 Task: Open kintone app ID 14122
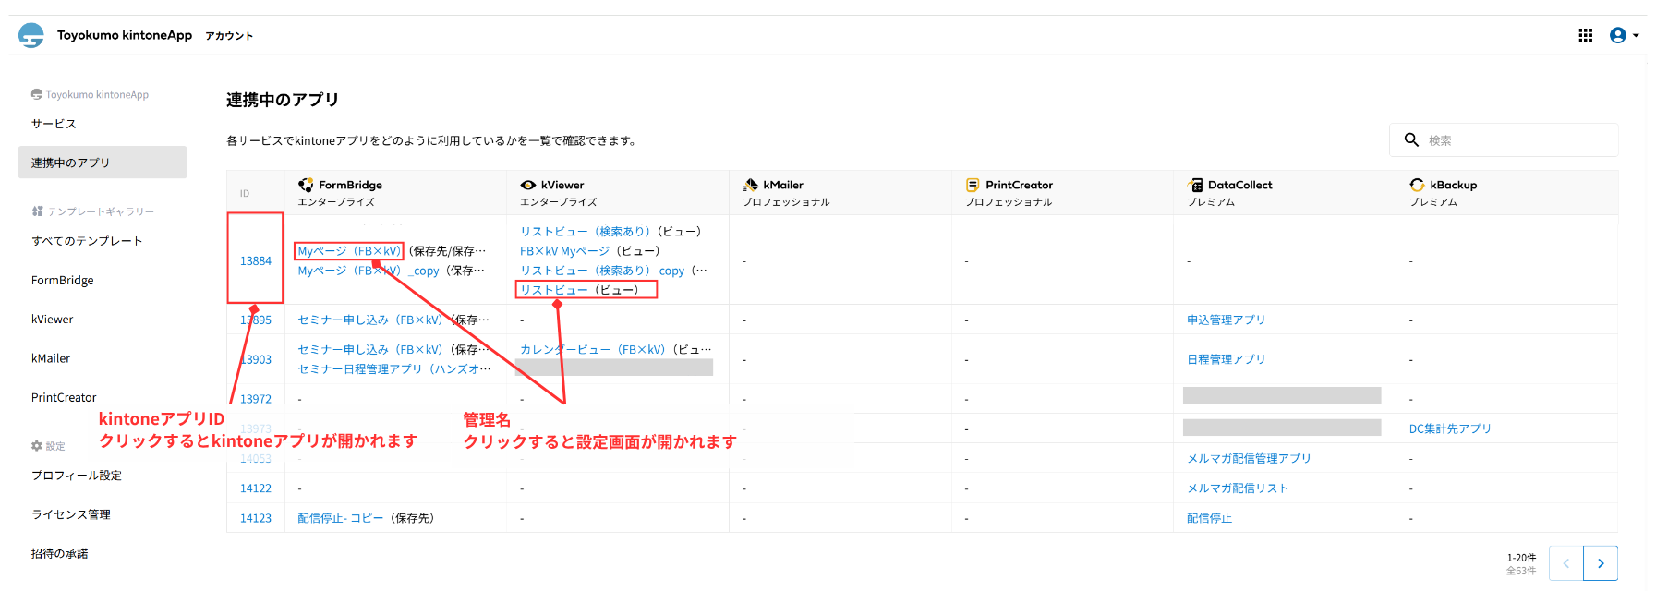point(256,488)
